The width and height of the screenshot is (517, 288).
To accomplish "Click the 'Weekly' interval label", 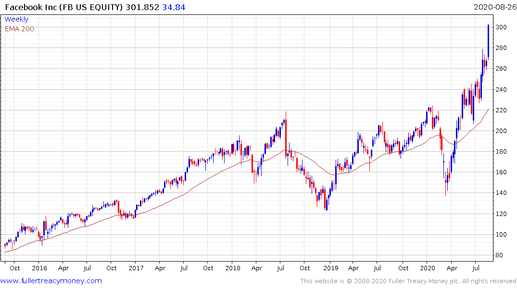I will (x=16, y=19).
